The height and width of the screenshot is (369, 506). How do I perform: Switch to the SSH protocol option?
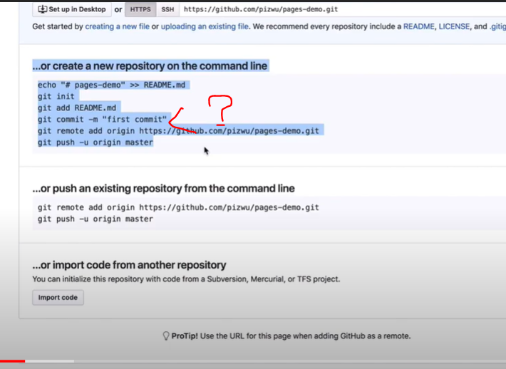point(167,9)
